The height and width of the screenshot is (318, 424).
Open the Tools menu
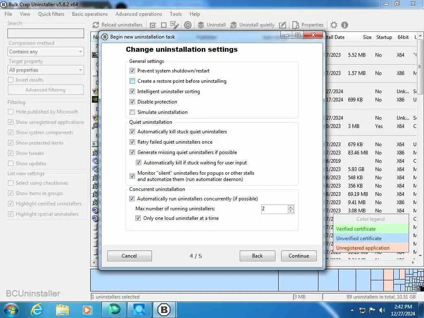point(176,14)
